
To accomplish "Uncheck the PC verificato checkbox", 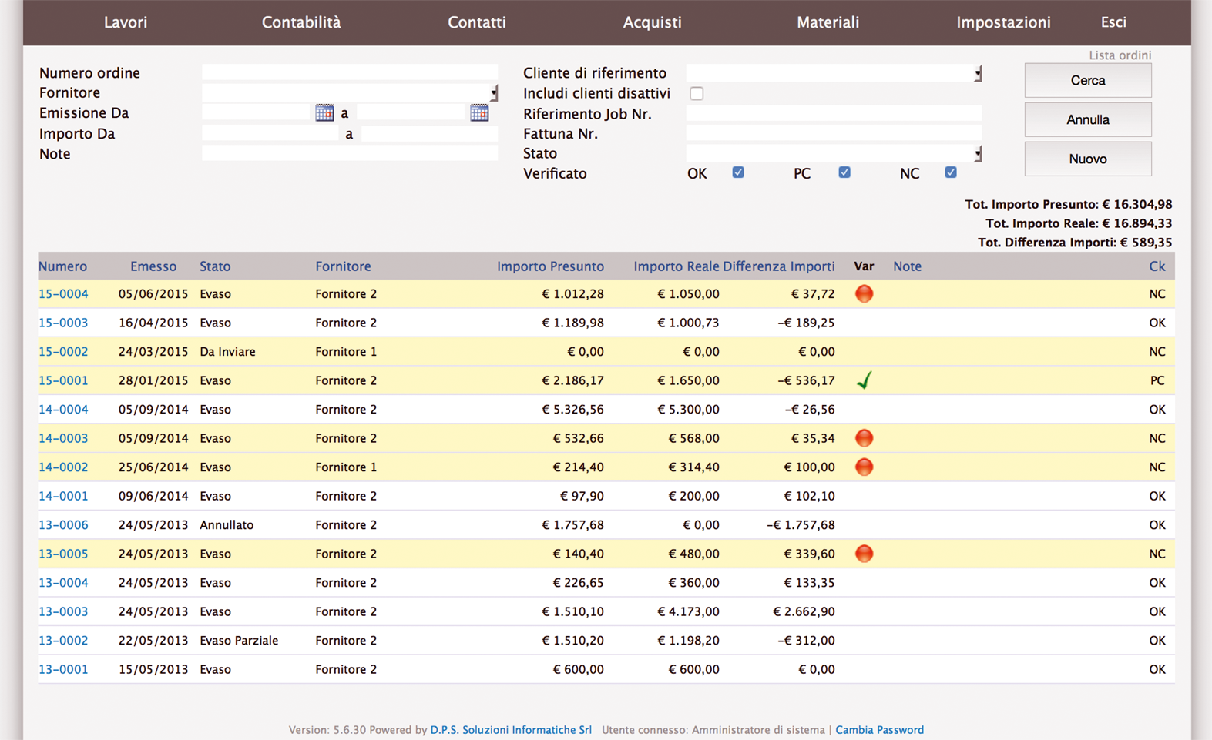I will coord(844,172).
